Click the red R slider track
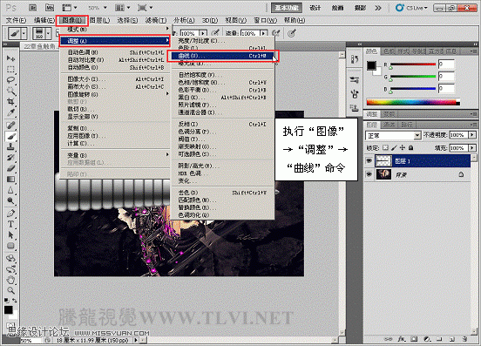The width and height of the screenshot is (481, 346). (413, 64)
